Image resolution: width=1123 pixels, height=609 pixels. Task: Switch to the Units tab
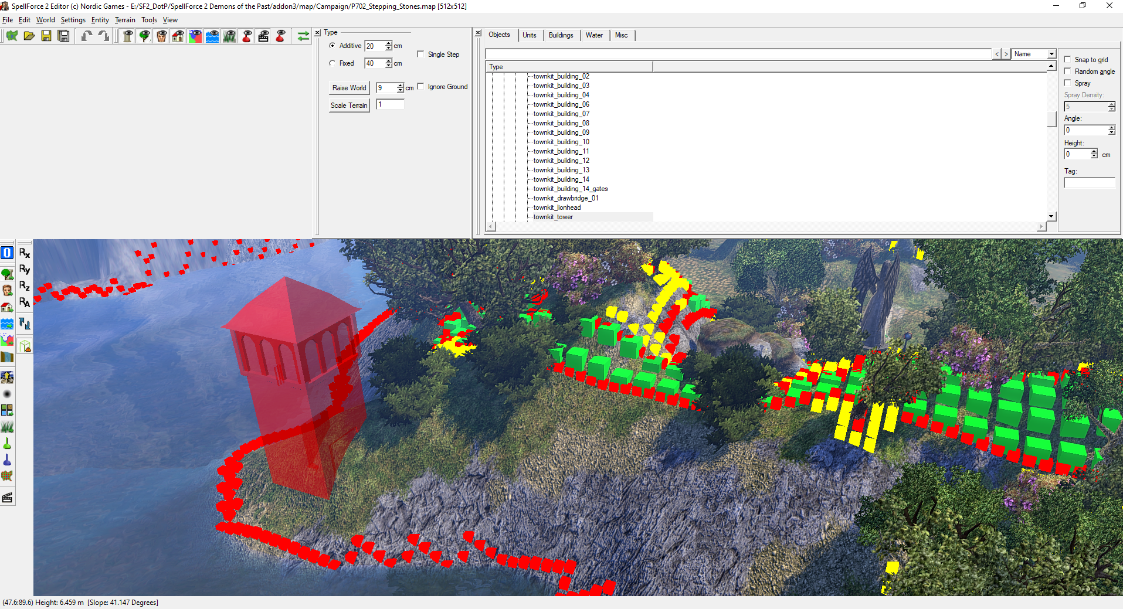tap(530, 35)
